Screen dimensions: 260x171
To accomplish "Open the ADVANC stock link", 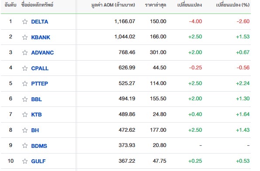I will [42, 53].
